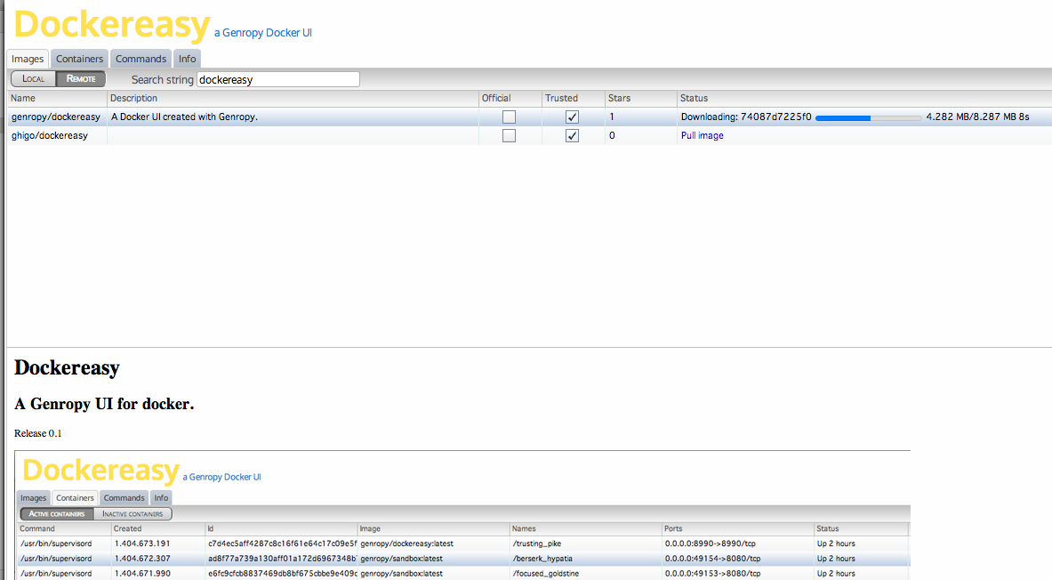Toggle Official checkbox for genropy/dockereasy
This screenshot has height=580, width=1052.
click(510, 117)
